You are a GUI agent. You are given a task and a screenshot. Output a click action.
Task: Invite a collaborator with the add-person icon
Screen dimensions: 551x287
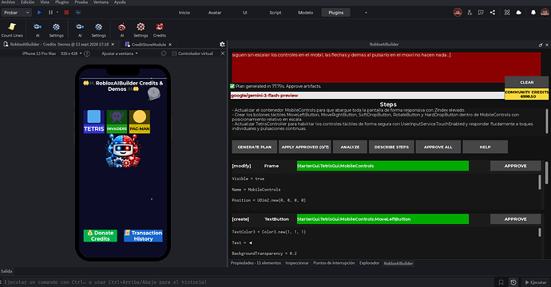click(470, 12)
